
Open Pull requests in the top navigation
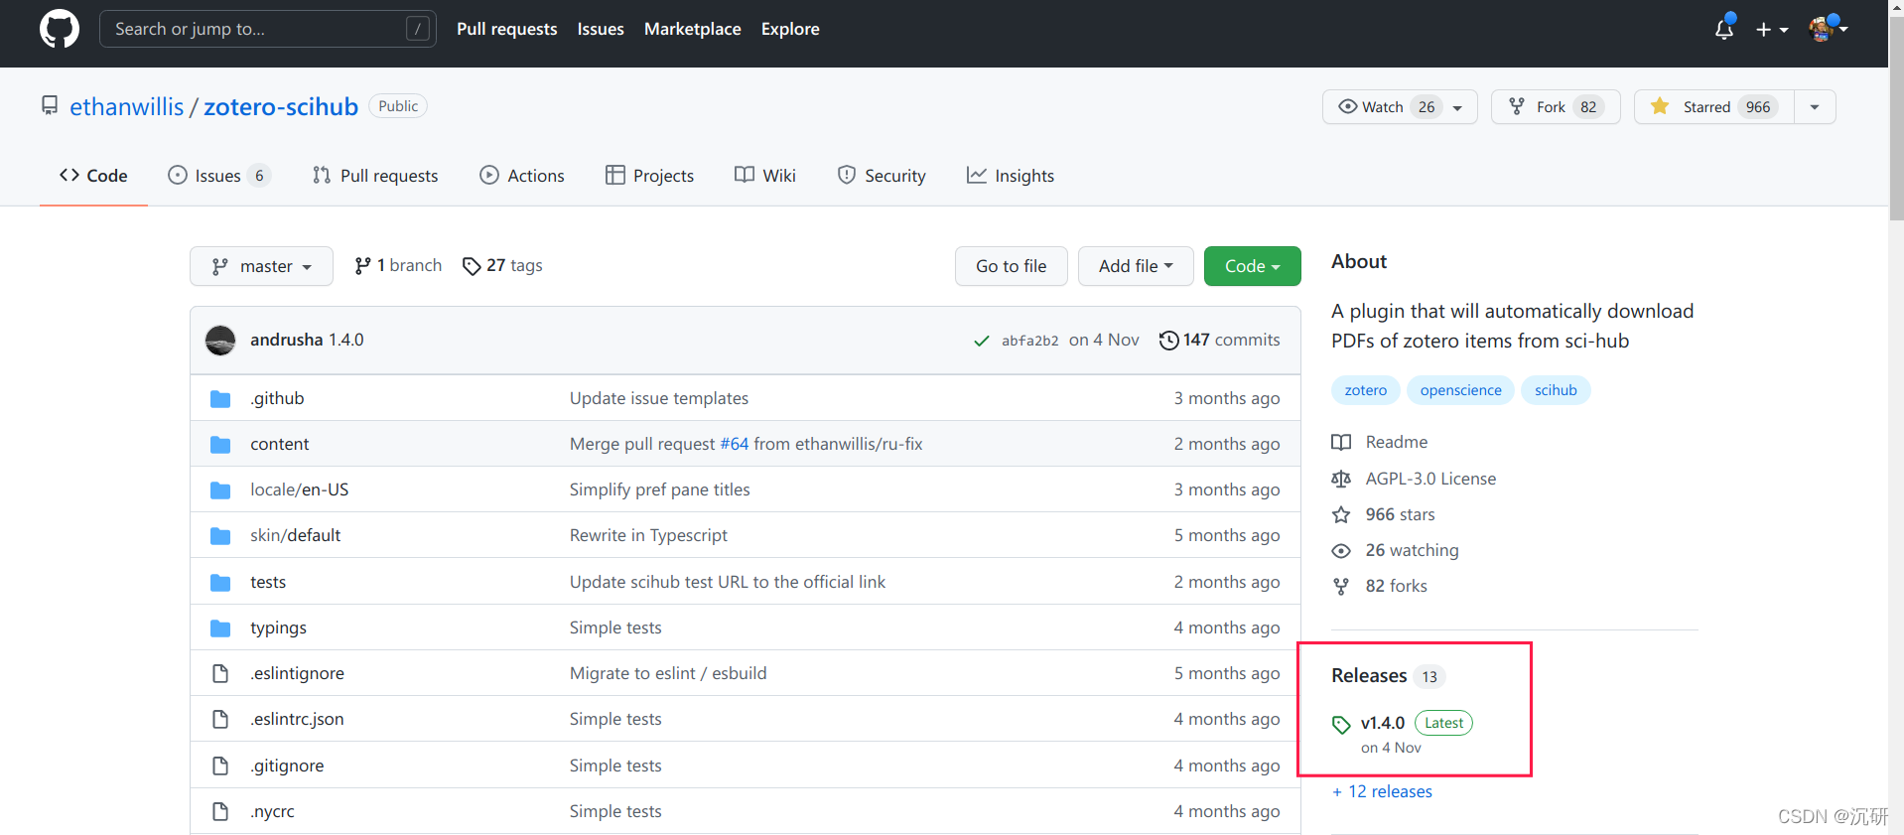click(x=507, y=29)
